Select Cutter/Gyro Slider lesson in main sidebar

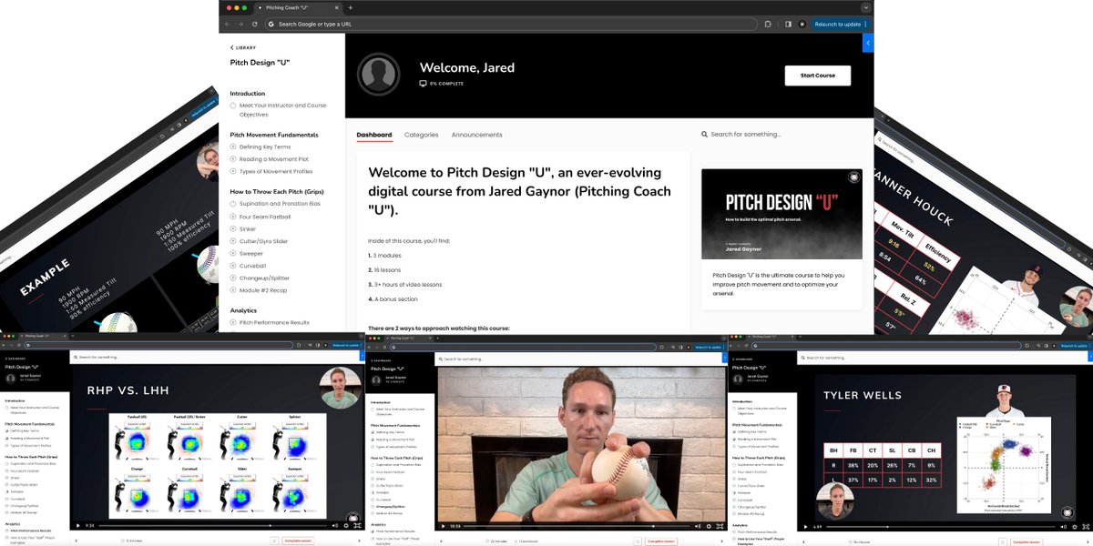pyautogui.click(x=263, y=241)
